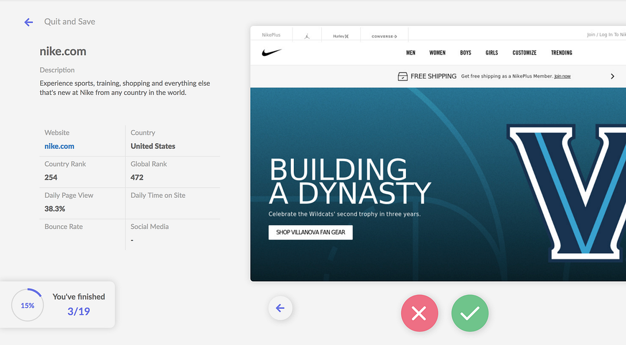Open the CUSTOMIZE menu on Nike preview
The width and height of the screenshot is (626, 345).
pos(524,53)
